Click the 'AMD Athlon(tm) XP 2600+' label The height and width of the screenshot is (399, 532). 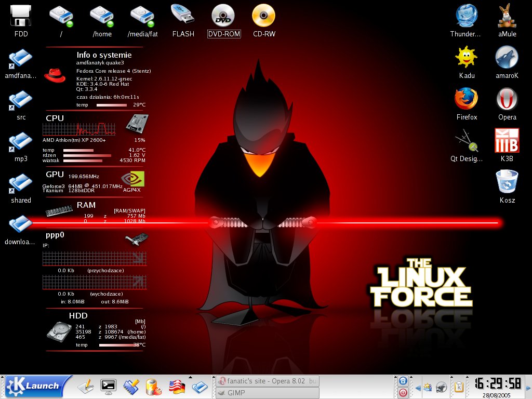coord(74,140)
